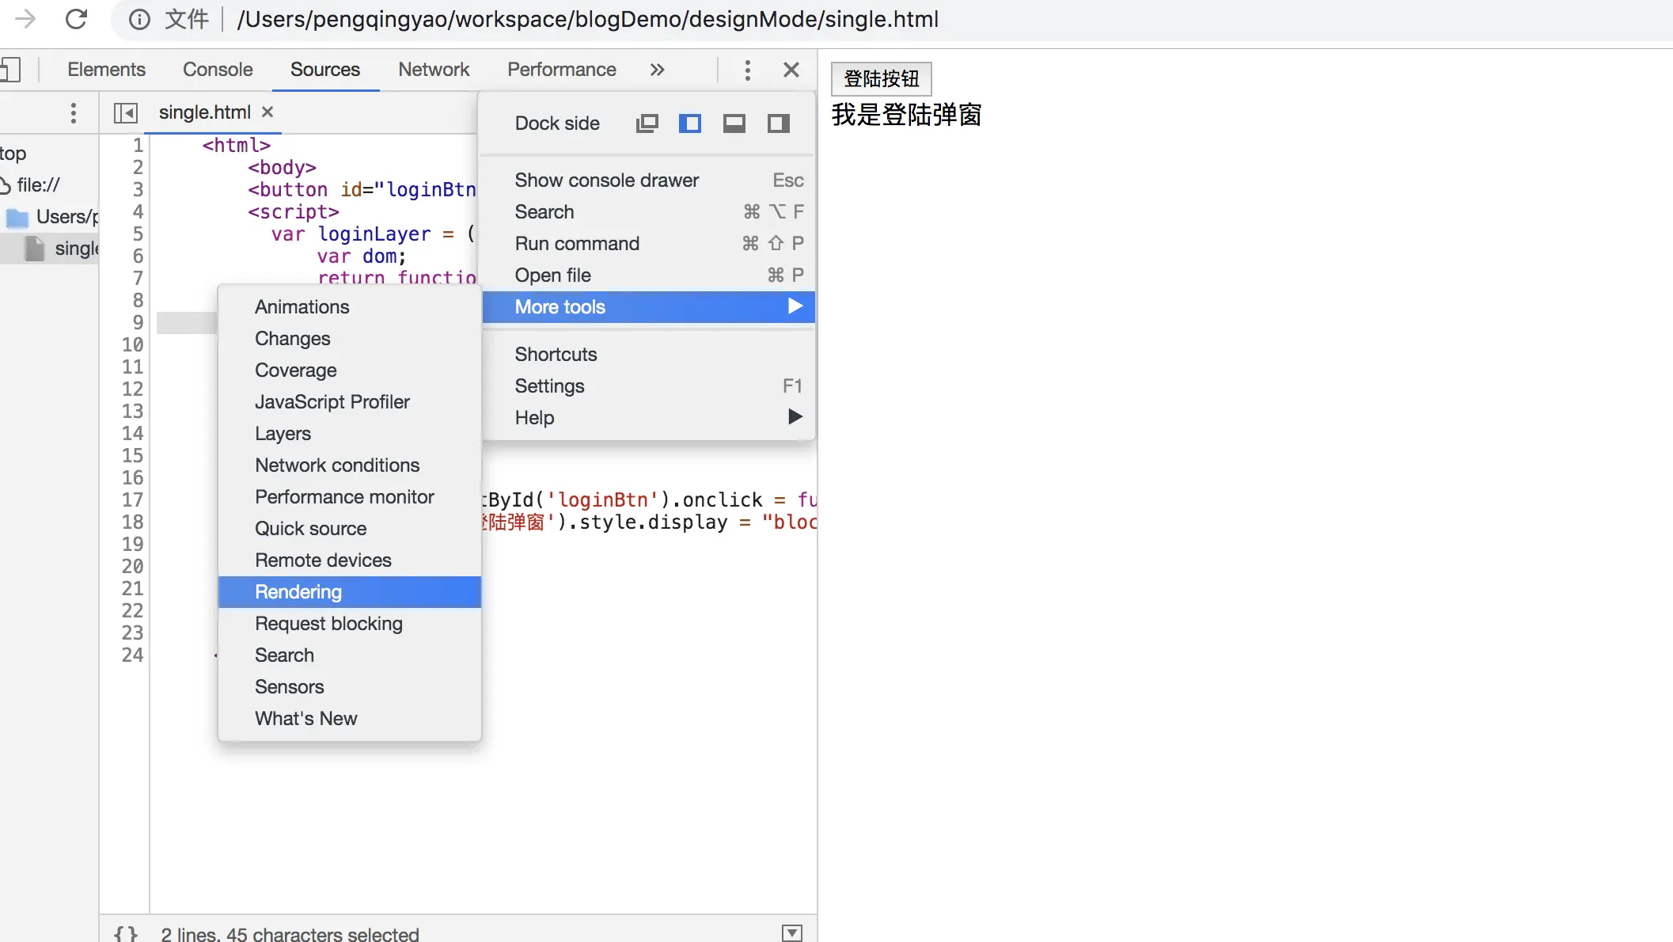The width and height of the screenshot is (1673, 942).
Task: Click the DevTools three-dot menu icon
Action: (747, 70)
